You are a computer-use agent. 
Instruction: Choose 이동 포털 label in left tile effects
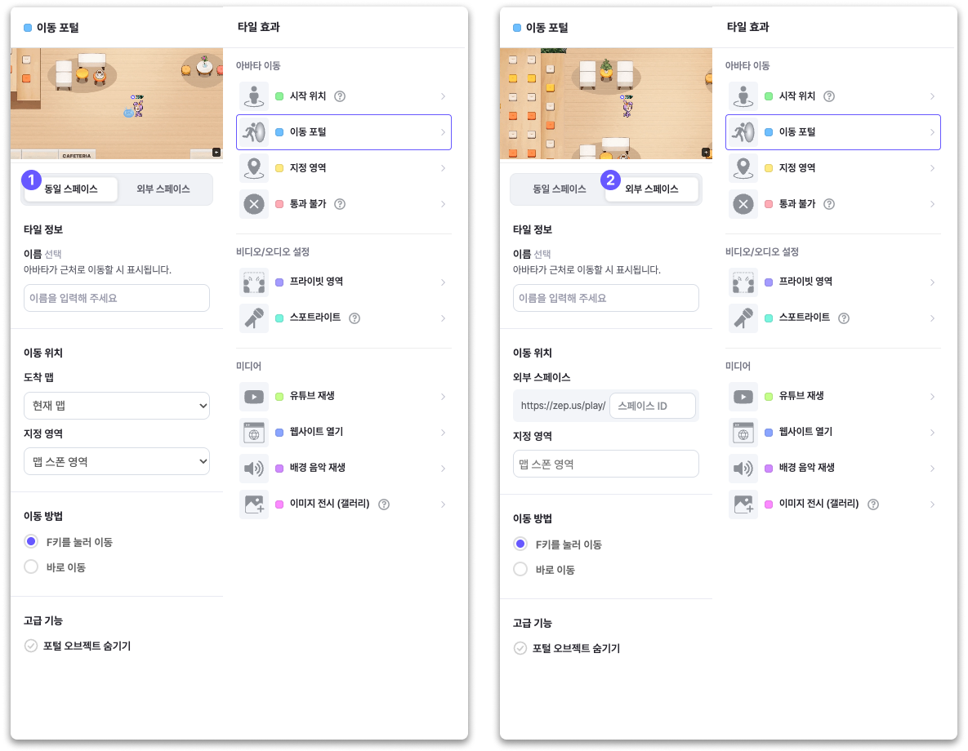coord(308,131)
